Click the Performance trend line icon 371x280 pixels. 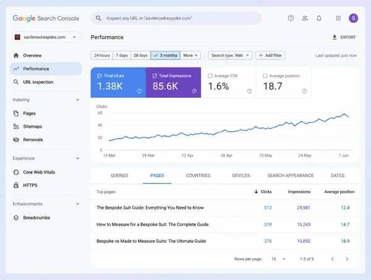(x=16, y=69)
